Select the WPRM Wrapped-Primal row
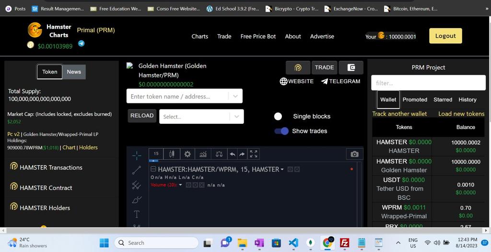The width and height of the screenshot is (491, 252). click(x=428, y=212)
